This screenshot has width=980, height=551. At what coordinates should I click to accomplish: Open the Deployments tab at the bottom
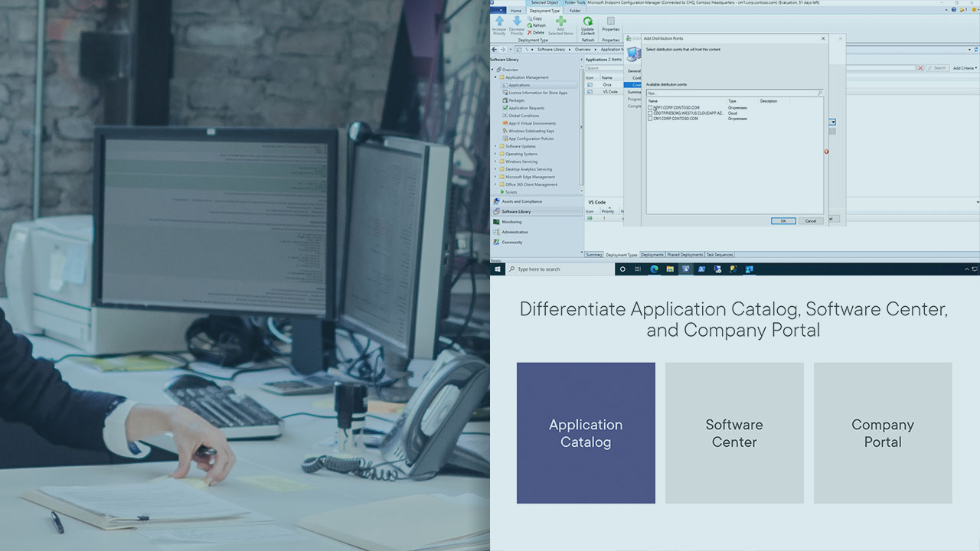[652, 255]
